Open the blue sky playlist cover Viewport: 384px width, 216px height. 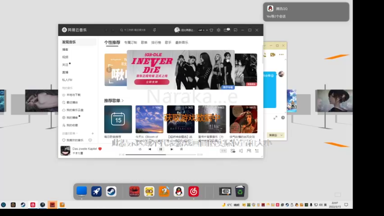(x=149, y=119)
